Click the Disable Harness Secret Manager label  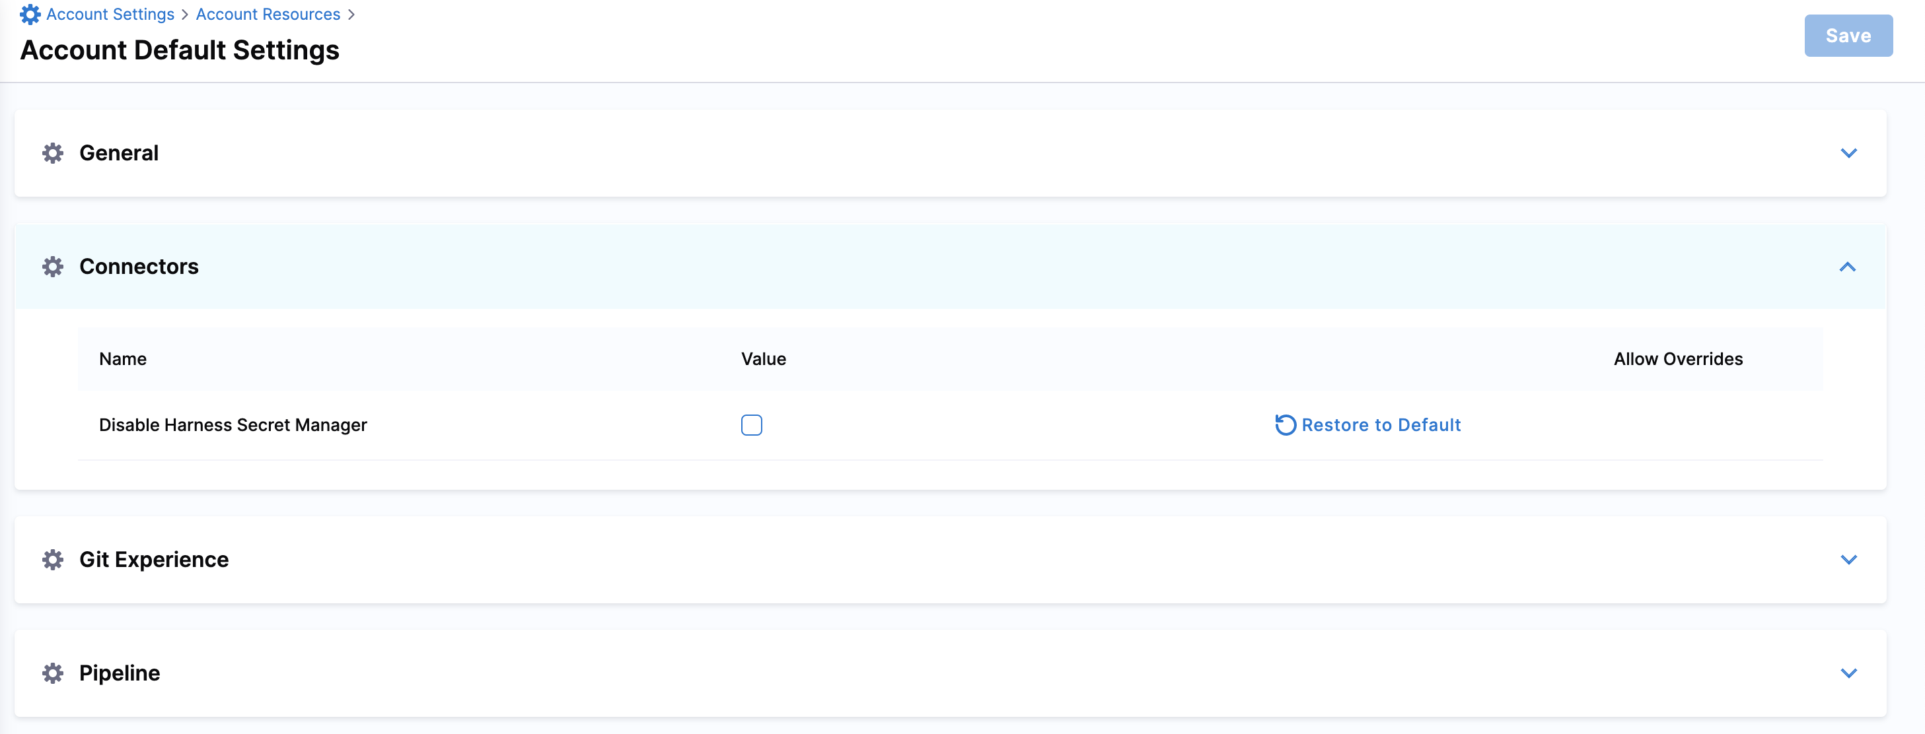(x=233, y=425)
